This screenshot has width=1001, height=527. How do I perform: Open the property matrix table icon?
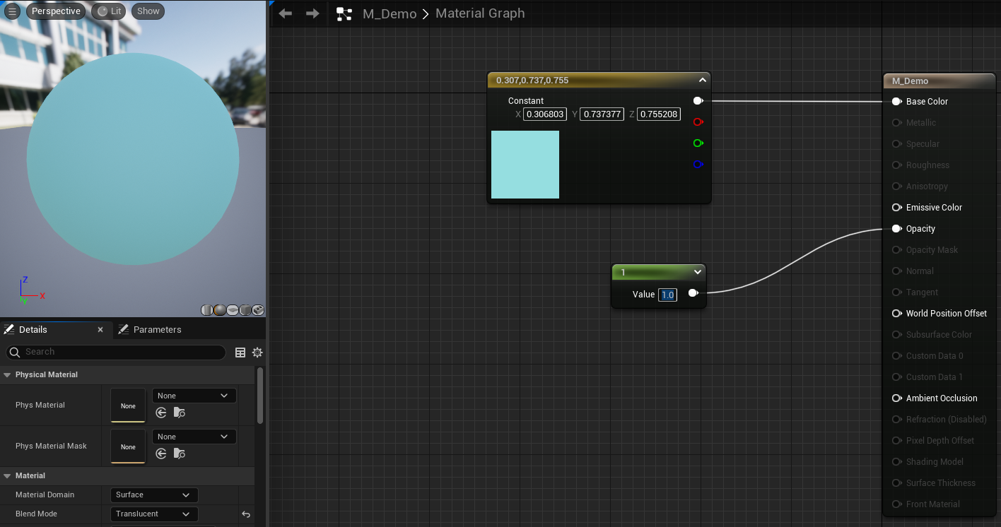pyautogui.click(x=240, y=353)
